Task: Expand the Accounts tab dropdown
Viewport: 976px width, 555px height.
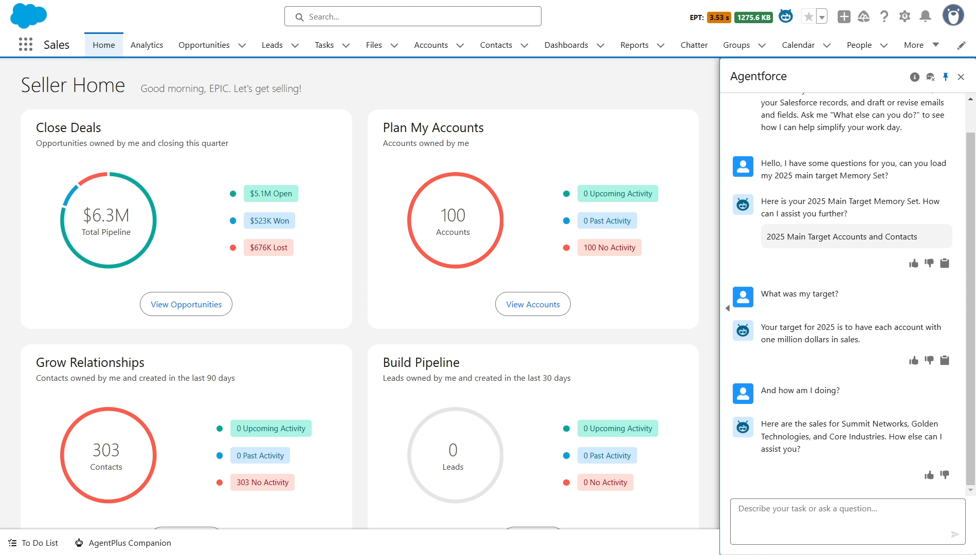Action: (460, 45)
